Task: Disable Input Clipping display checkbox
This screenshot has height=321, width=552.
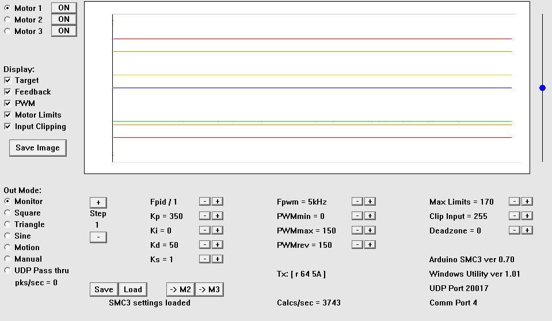Action: point(8,127)
